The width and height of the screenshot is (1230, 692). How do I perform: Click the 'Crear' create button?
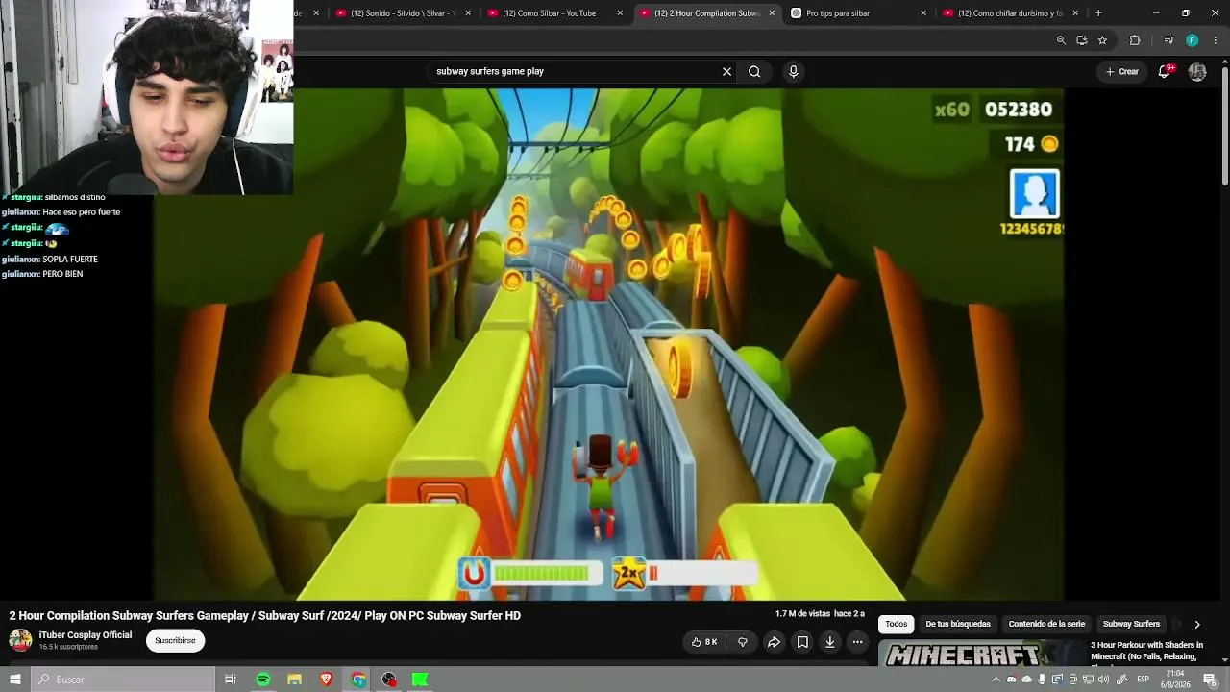pos(1121,71)
